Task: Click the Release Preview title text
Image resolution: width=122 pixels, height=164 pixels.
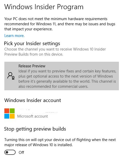Action: [x=32, y=66]
